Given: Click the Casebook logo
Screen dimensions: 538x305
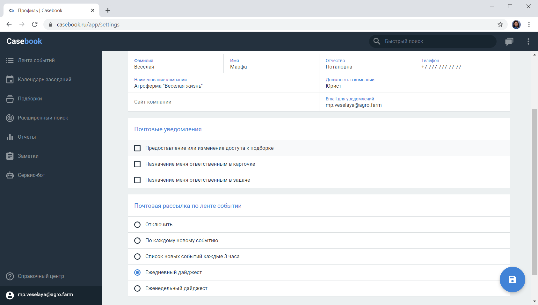Looking at the screenshot, I should pyautogui.click(x=24, y=41).
